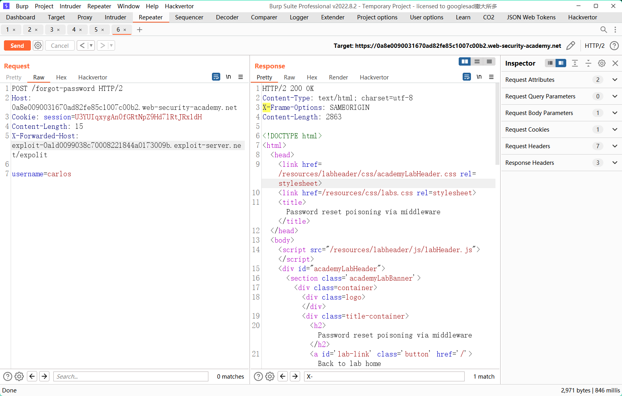This screenshot has height=396, width=622.
Task: Search Repeater tabs with magnifier icon
Action: pos(603,30)
